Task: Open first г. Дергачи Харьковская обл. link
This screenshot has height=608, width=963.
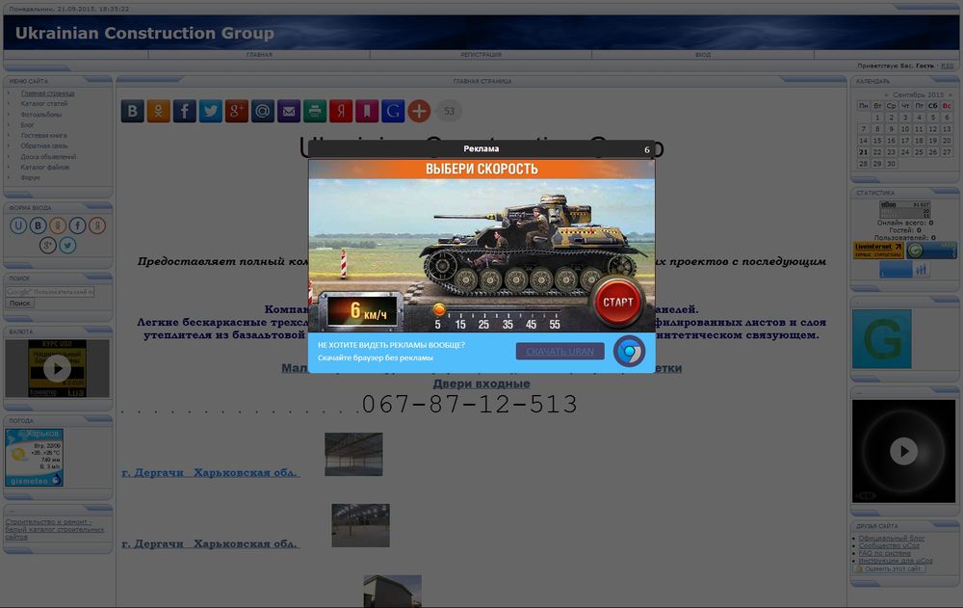Action: [211, 473]
